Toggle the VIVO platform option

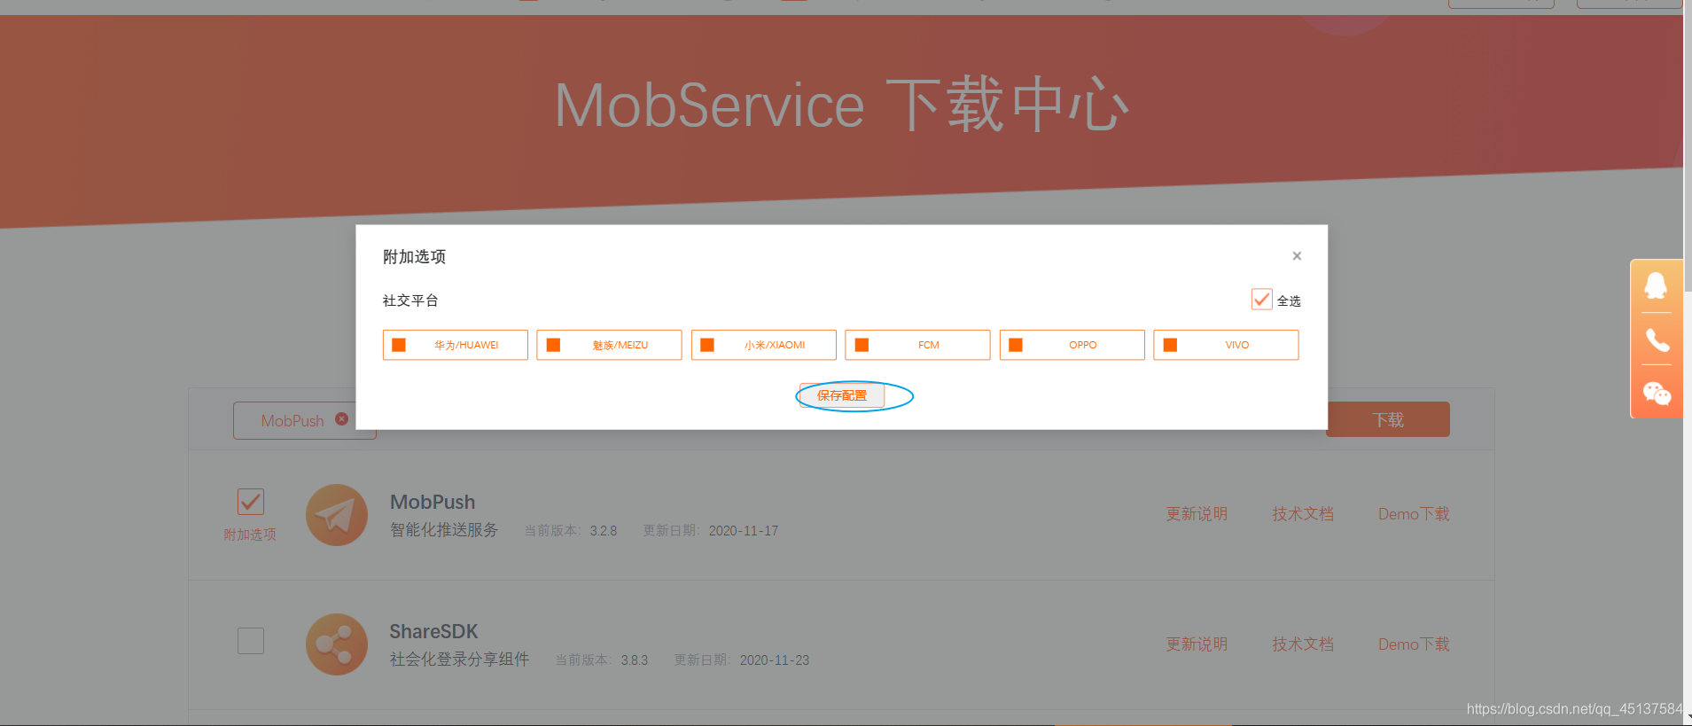1226,345
